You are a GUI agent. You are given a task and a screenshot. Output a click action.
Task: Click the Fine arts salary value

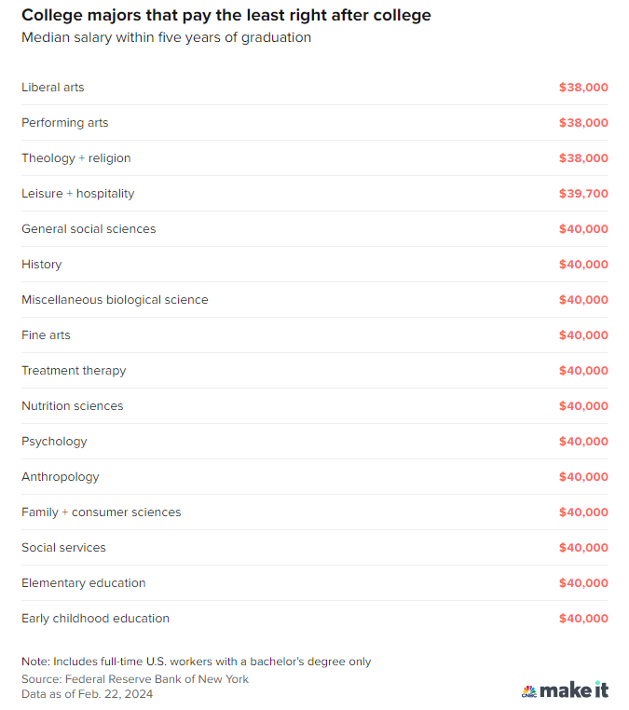[583, 335]
